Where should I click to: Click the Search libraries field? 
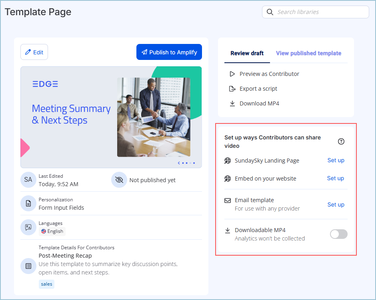320,12
